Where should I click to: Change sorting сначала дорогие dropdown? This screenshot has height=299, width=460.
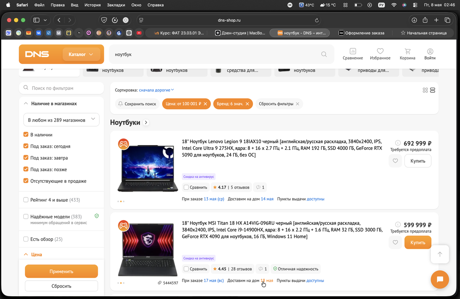(x=156, y=90)
